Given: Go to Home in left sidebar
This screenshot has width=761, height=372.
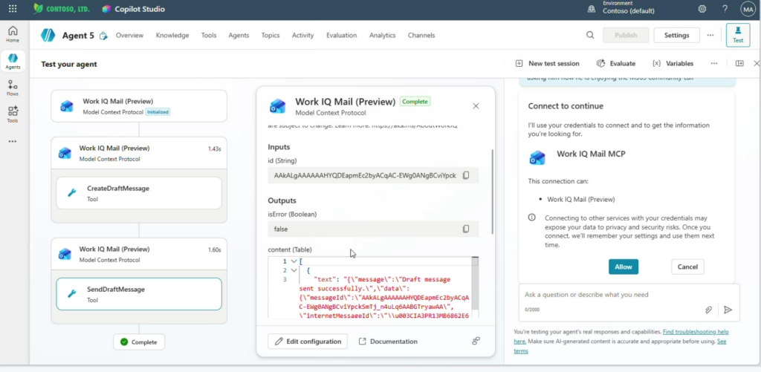Looking at the screenshot, I should coord(13,34).
